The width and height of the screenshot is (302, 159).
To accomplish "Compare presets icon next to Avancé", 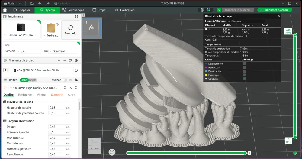I will [76, 80].
